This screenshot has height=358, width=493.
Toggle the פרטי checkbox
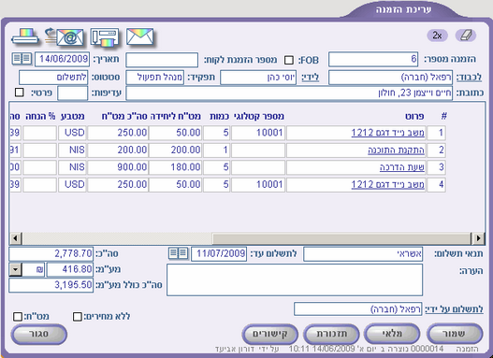pyautogui.click(x=20, y=93)
